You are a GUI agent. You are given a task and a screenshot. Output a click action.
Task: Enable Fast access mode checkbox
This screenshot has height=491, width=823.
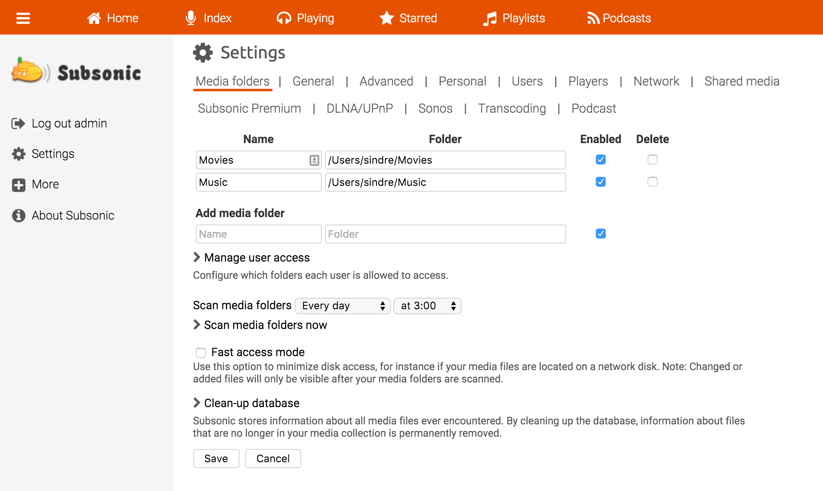(x=200, y=352)
